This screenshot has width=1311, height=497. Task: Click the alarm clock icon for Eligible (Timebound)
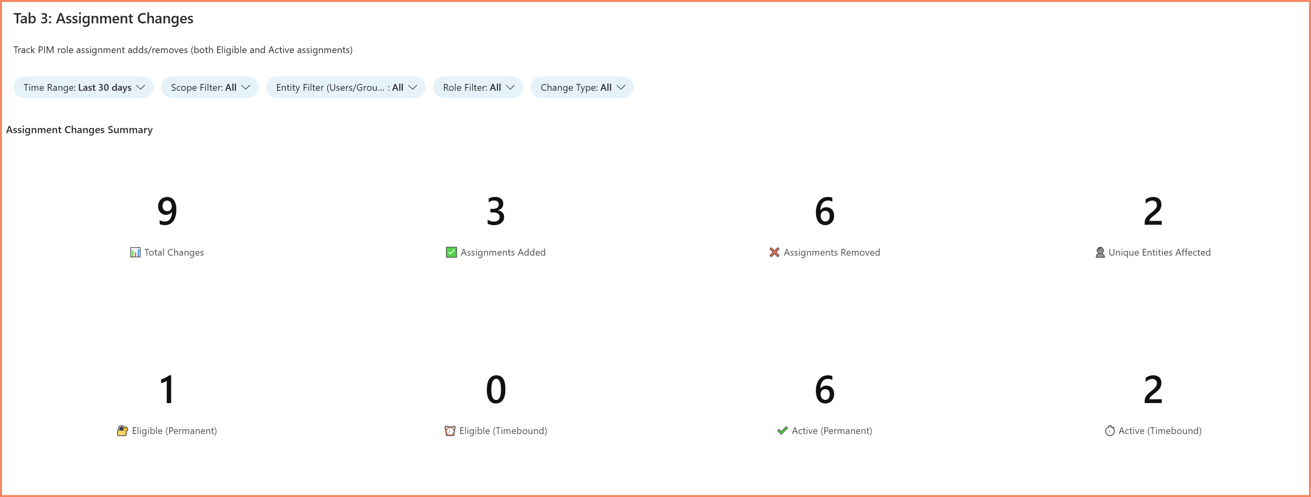(449, 430)
